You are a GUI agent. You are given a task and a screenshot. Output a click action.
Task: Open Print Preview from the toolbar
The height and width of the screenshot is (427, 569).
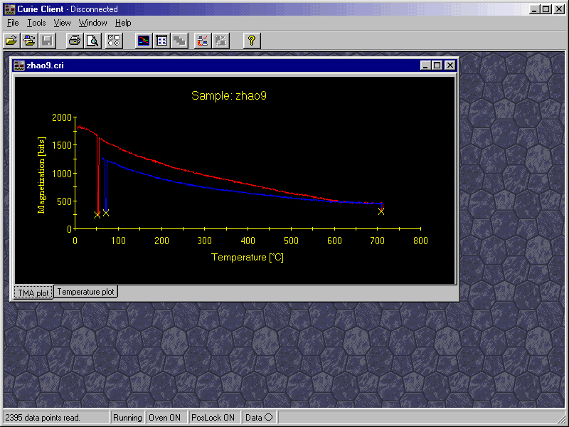pyautogui.click(x=92, y=41)
